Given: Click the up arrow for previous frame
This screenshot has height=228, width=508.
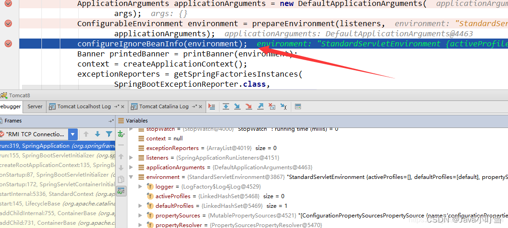Looking at the screenshot, I should [x=86, y=134].
